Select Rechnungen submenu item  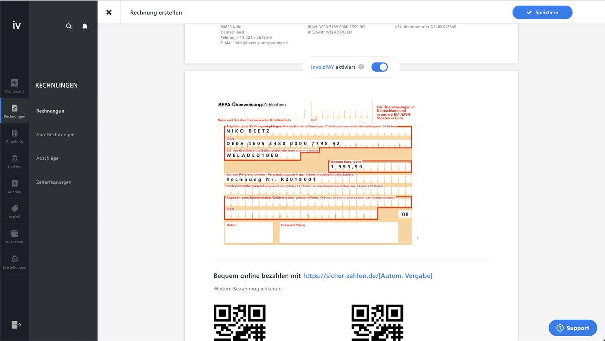pos(50,111)
